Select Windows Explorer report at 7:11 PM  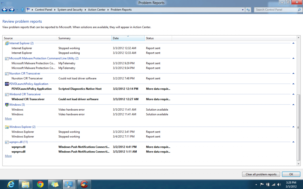(149, 137)
